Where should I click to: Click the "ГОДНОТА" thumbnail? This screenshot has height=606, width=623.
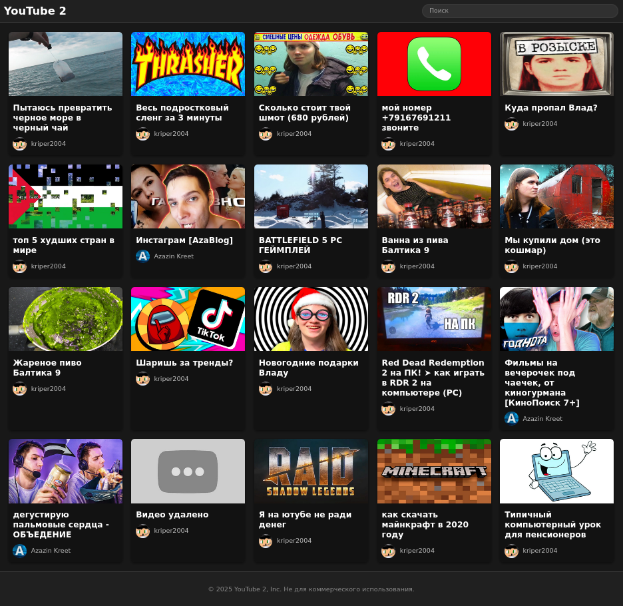(556, 319)
